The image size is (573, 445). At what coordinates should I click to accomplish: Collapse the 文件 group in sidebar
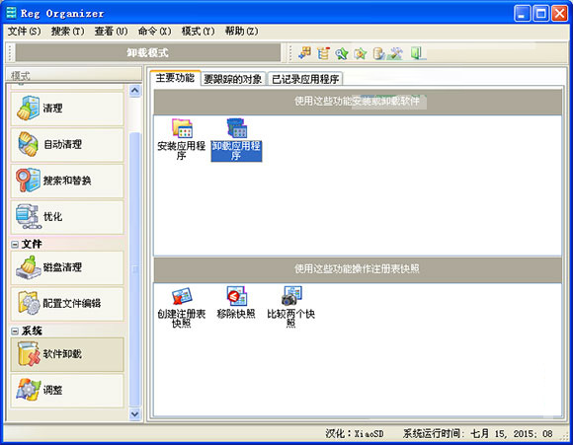tap(15, 245)
